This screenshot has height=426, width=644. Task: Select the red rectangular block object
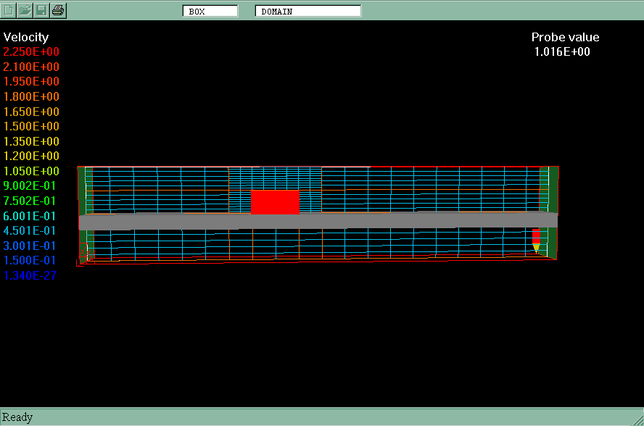click(275, 202)
